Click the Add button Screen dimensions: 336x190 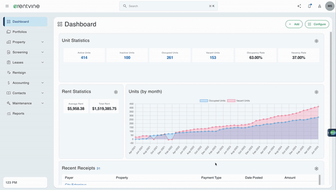click(294, 24)
